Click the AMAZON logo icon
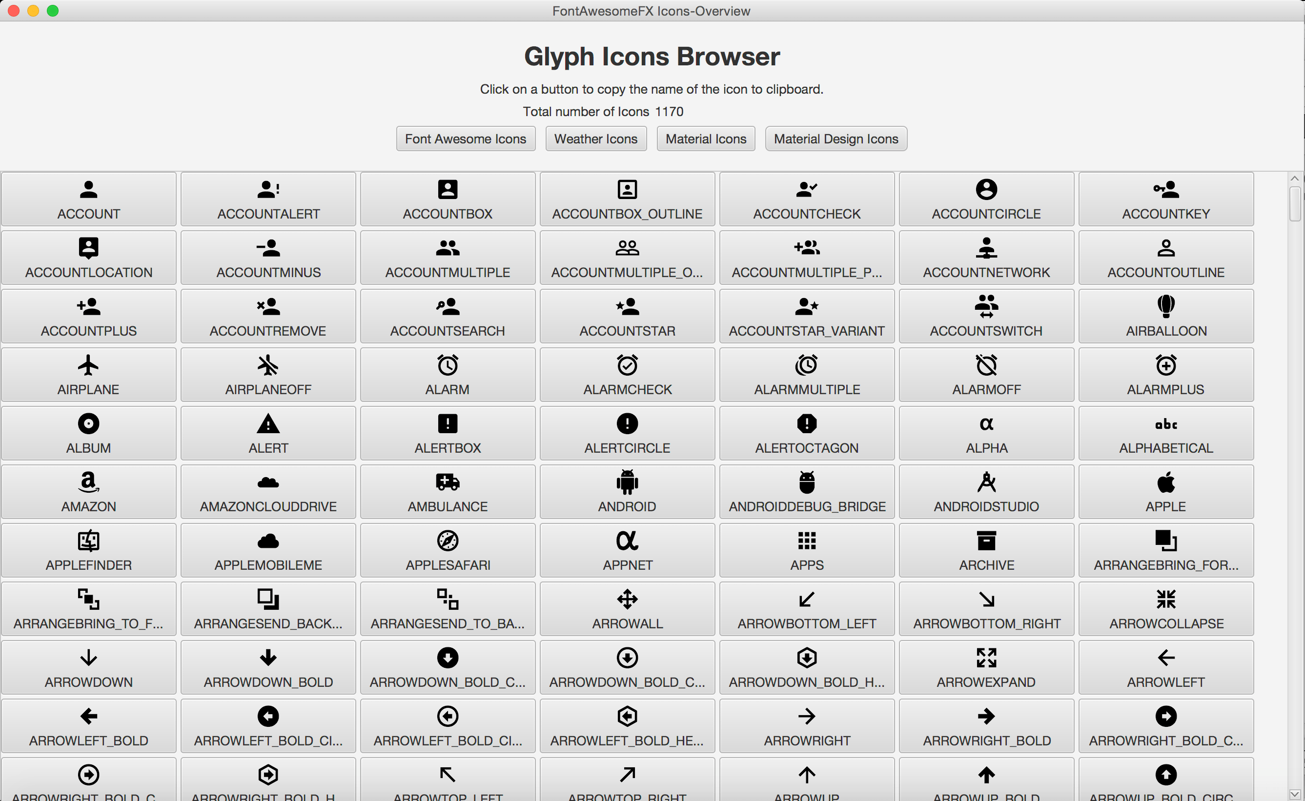Screen dimensions: 1305x801 (88, 492)
